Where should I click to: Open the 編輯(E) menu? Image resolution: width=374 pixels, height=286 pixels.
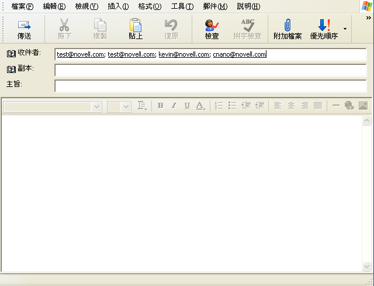[x=54, y=6]
